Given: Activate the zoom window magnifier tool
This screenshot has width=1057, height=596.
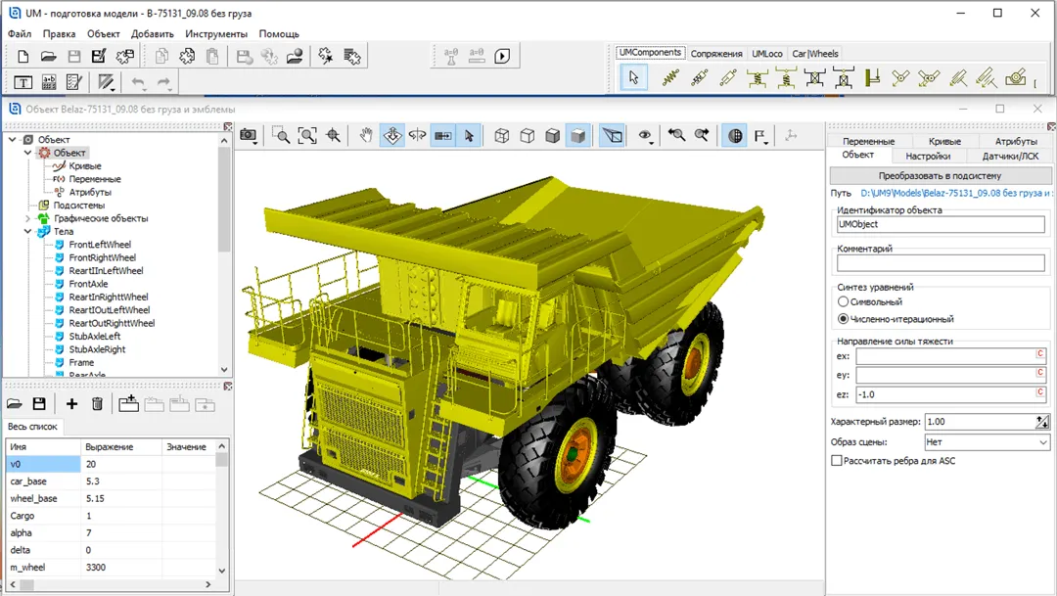Looking at the screenshot, I should tap(281, 135).
